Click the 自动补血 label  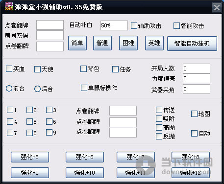(81, 25)
